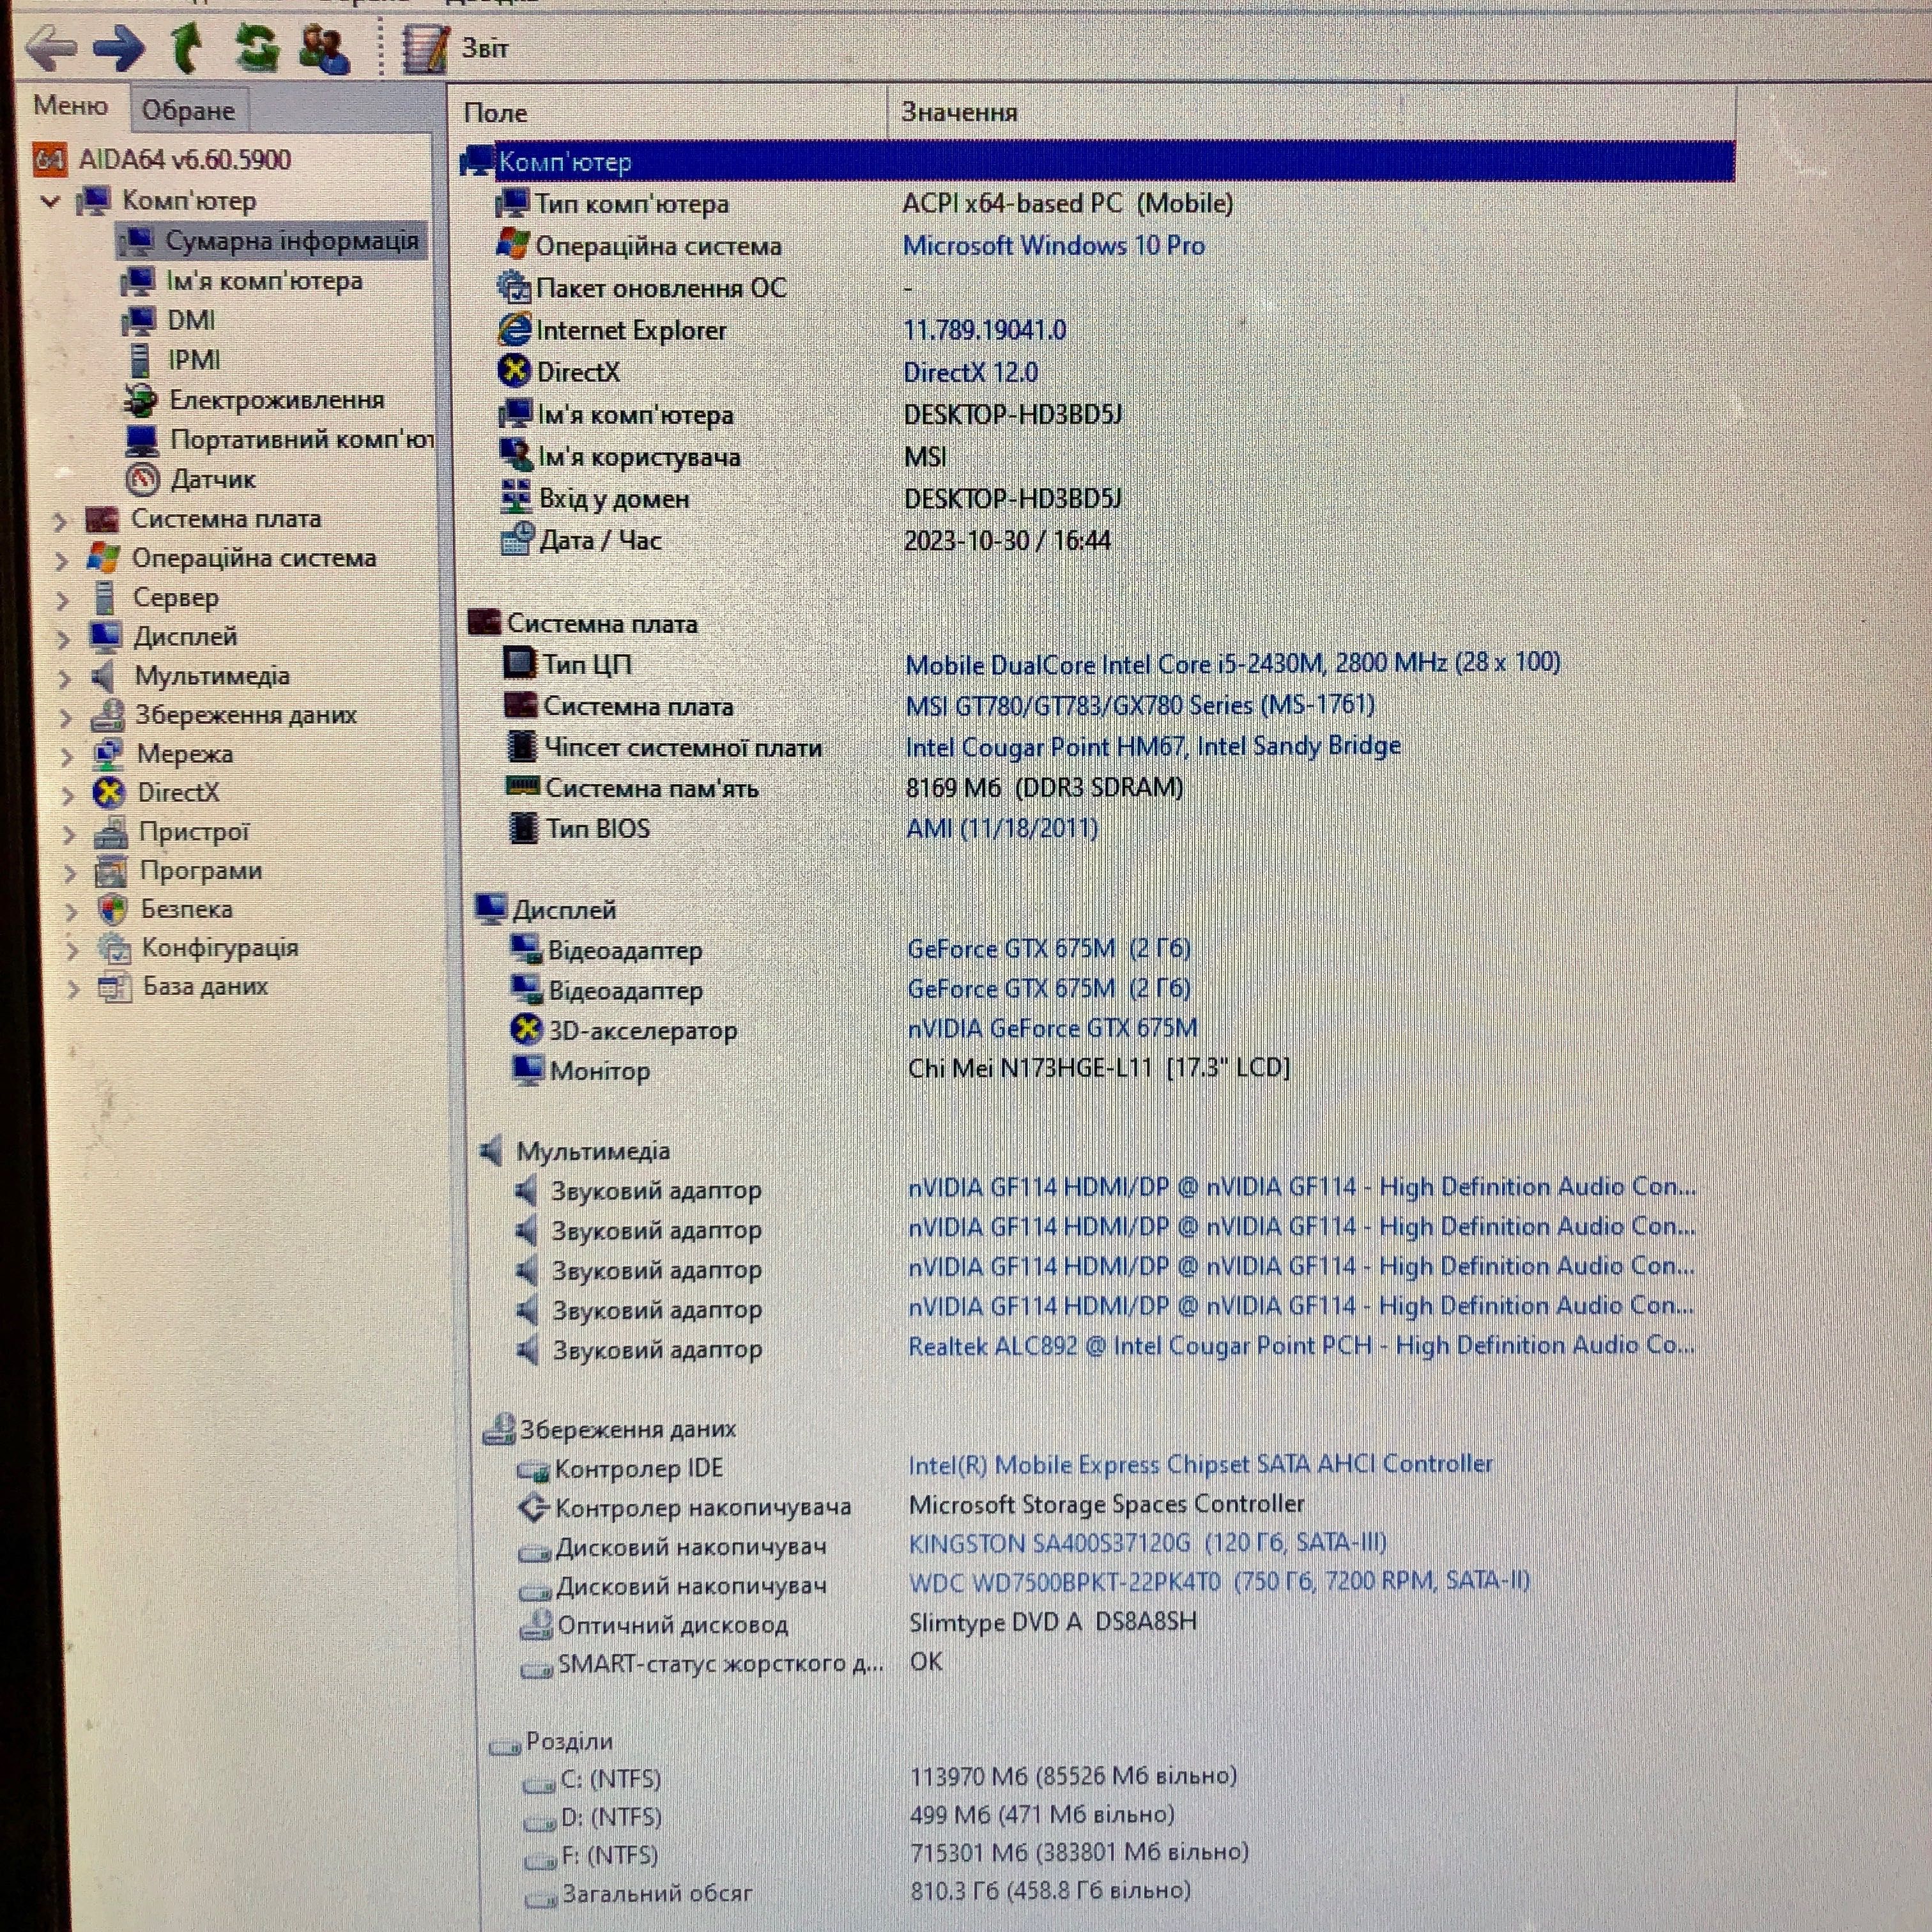
Task: Click the Дата / Час clock icon
Action: coord(517,539)
